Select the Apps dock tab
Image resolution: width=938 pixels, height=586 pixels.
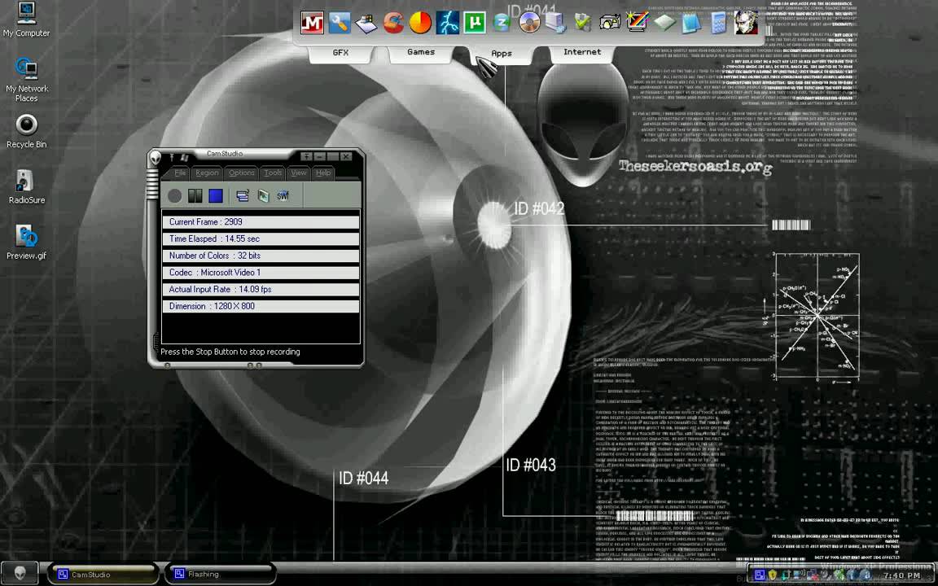pyautogui.click(x=502, y=54)
